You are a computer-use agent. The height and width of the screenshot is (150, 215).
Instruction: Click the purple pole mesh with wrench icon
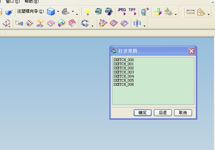pos(103,23)
